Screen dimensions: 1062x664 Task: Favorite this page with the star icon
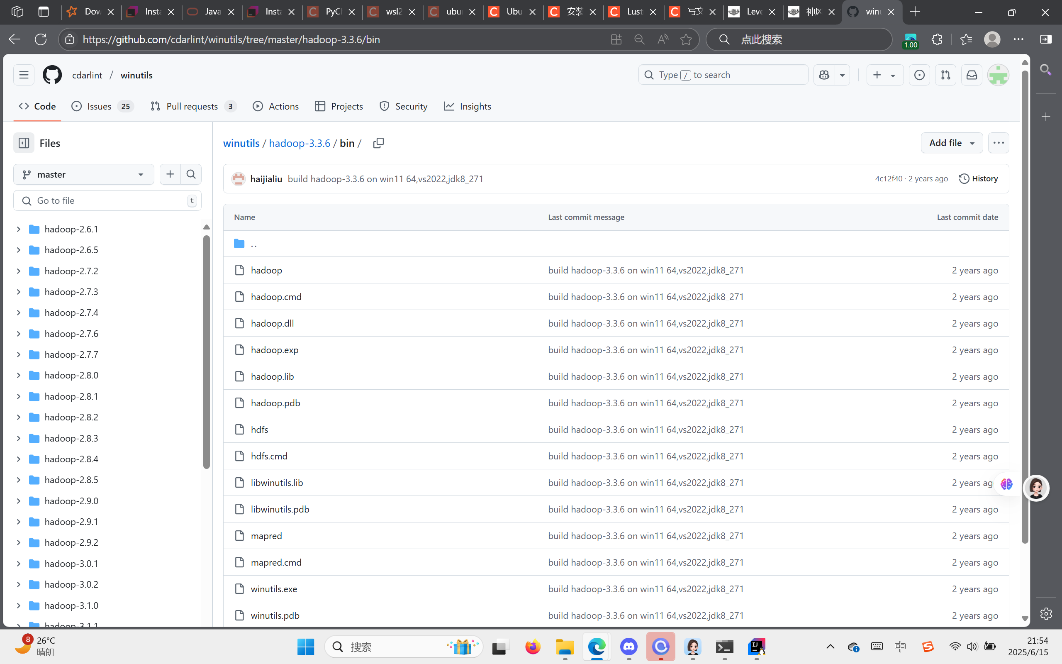pyautogui.click(x=685, y=39)
